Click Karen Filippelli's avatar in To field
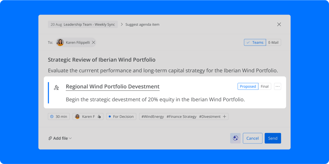329x164 pixels. 60,43
